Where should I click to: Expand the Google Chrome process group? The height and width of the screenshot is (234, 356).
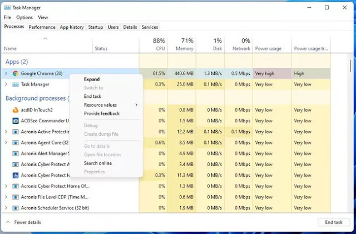[x=6, y=73]
